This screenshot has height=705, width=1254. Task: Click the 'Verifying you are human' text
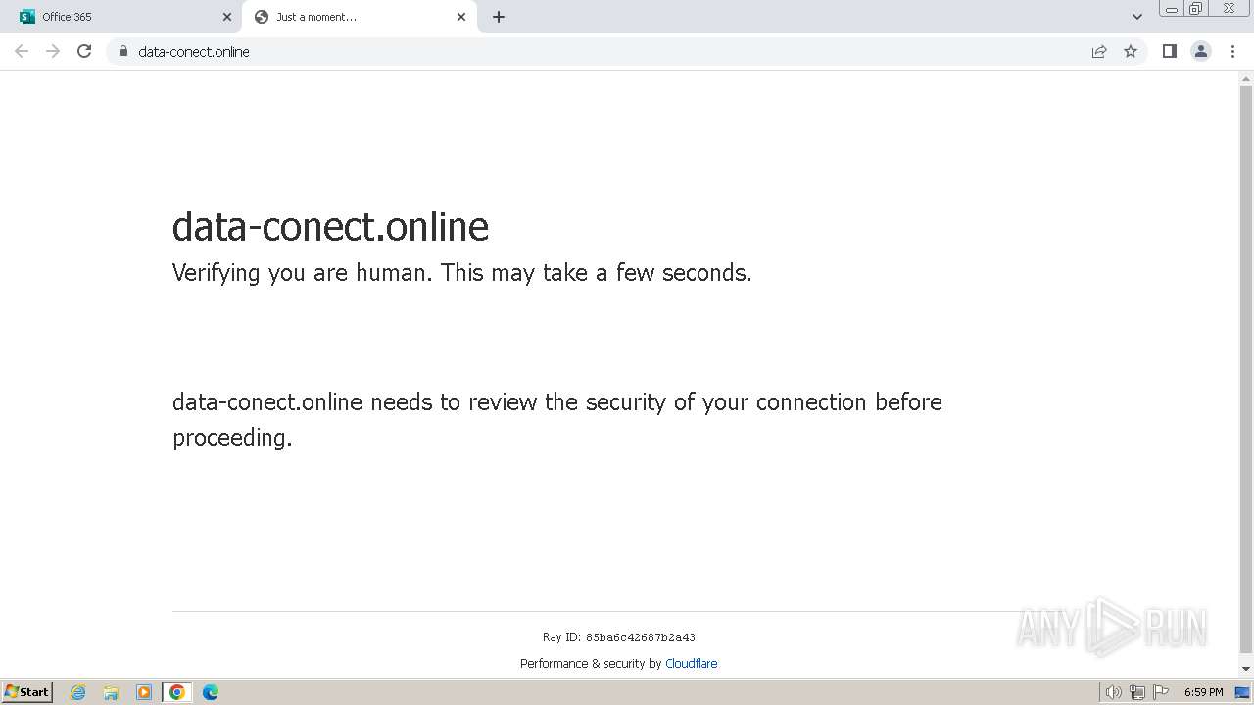[x=461, y=273]
